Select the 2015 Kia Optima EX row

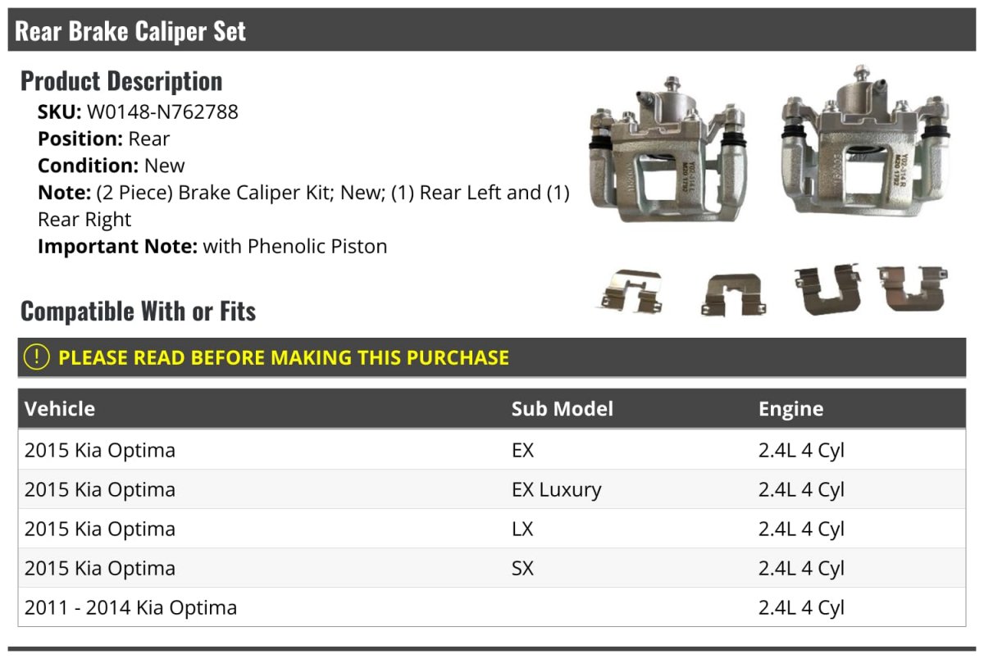tap(492, 450)
